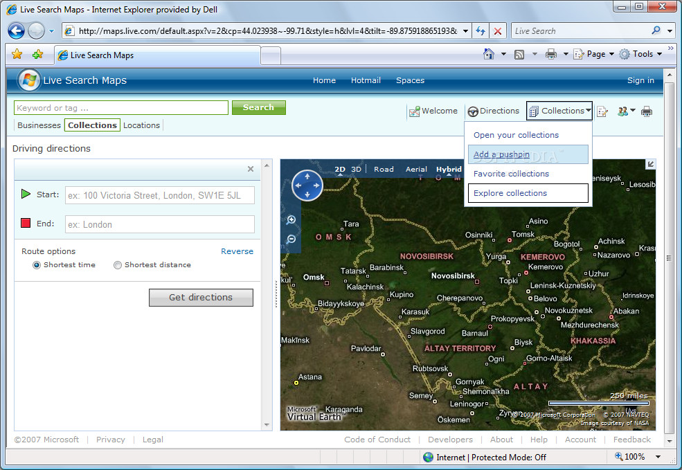The height and width of the screenshot is (470, 682).
Task: Click the green Search button
Action: tap(259, 107)
